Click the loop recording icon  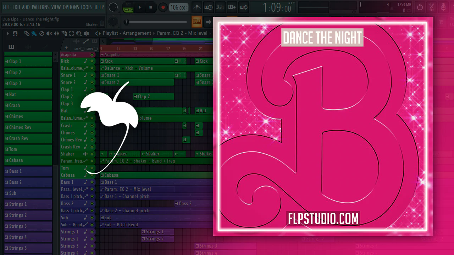tap(243, 7)
